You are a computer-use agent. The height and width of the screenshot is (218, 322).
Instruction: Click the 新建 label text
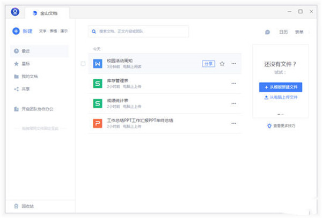coord(27,31)
